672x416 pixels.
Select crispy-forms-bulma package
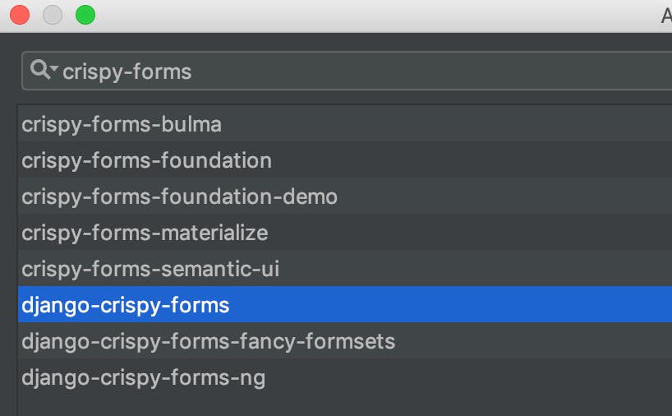click(x=122, y=125)
